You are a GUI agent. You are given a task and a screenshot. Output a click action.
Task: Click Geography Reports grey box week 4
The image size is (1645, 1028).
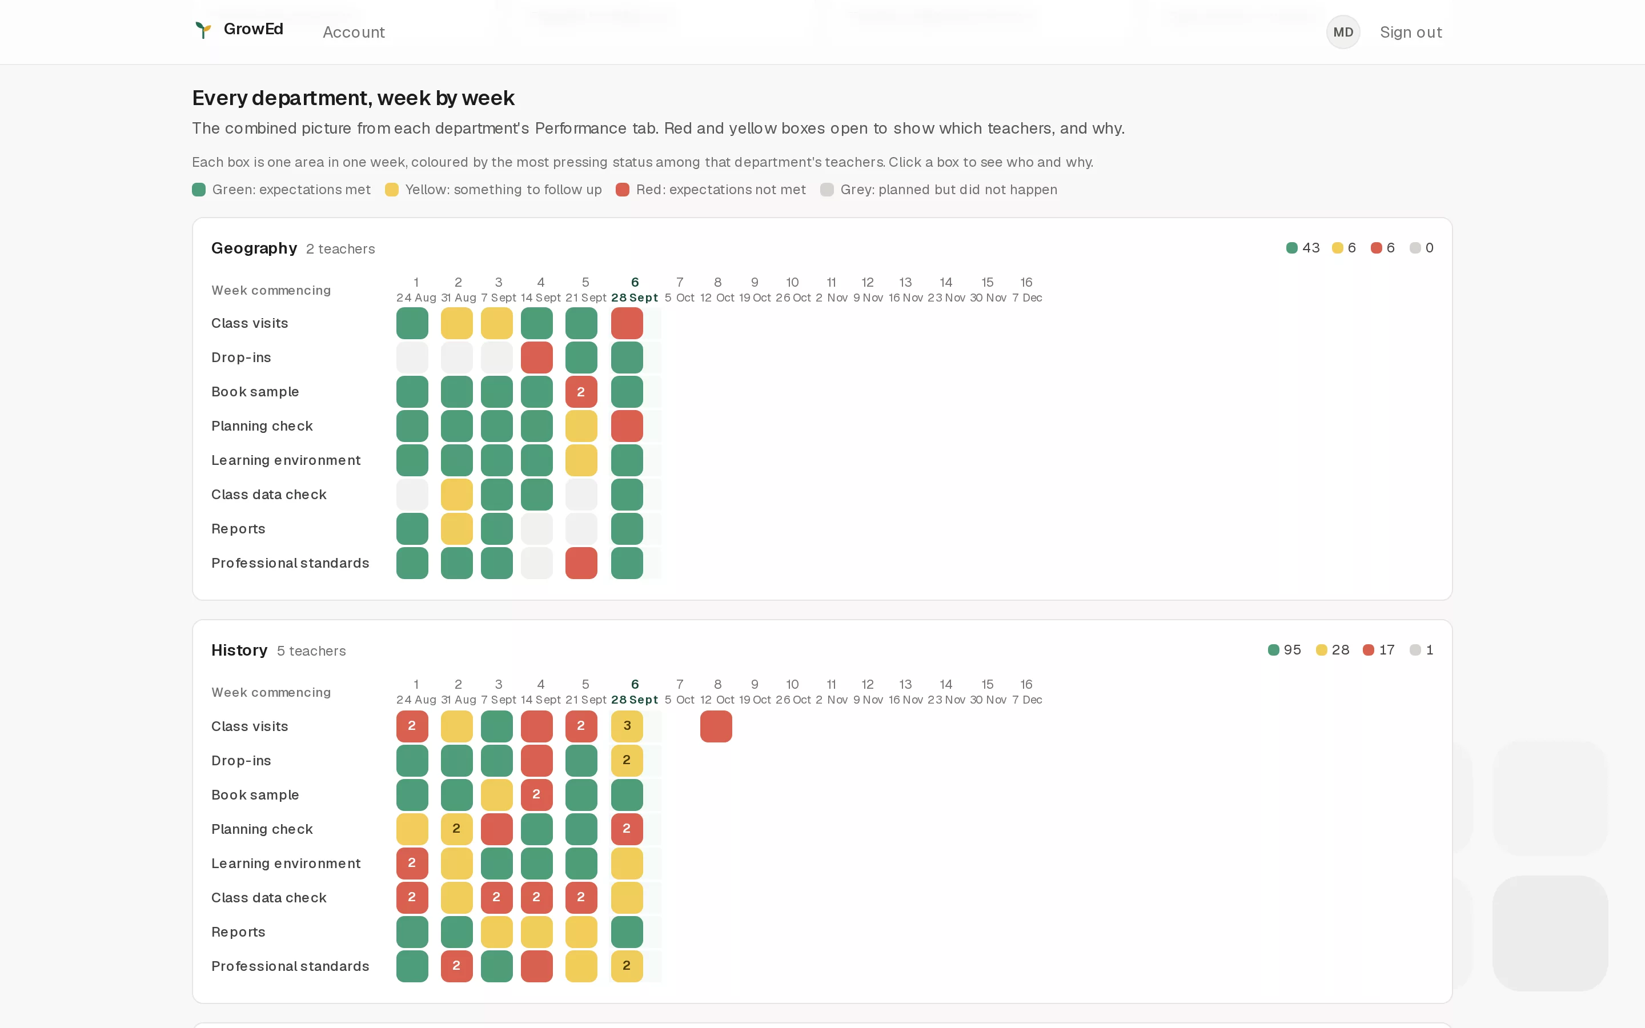click(x=537, y=529)
